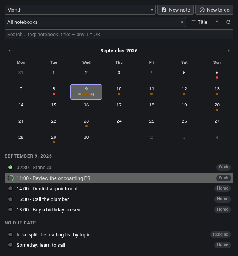Select September 17 in calendar
Image resolution: width=238 pixels, height=256 pixels.
119,108
